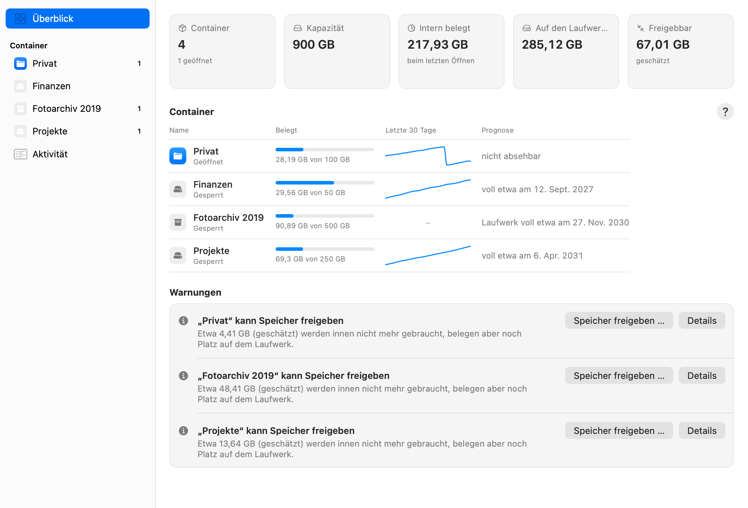Viewport: 748px width, 508px height.
Task: Click the Intern belegt pie icon
Action: 411,28
